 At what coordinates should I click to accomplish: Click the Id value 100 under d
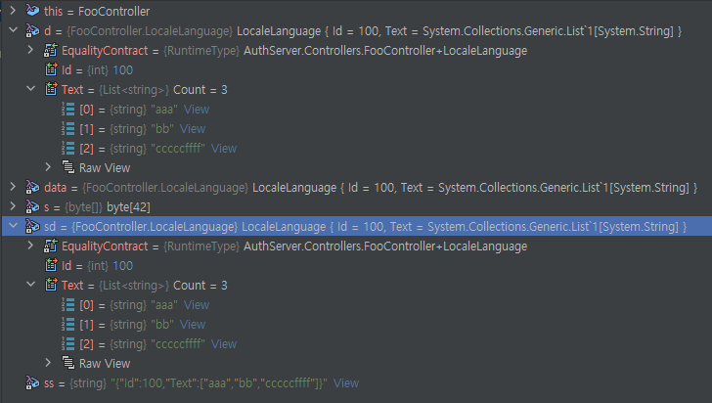[x=122, y=70]
